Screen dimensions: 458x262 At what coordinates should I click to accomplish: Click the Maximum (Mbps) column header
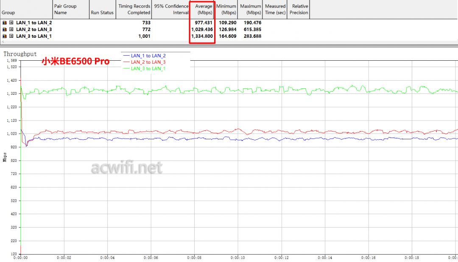(x=250, y=9)
